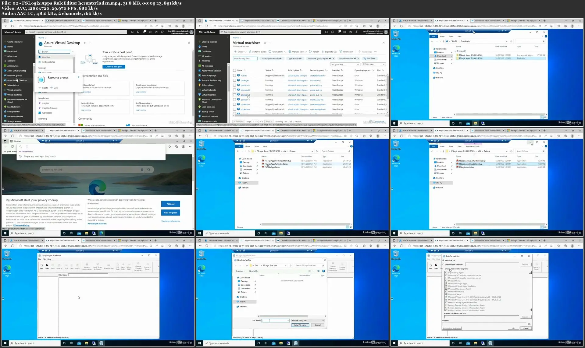Click Apply Rules to System toolbar icon

tap(98, 266)
